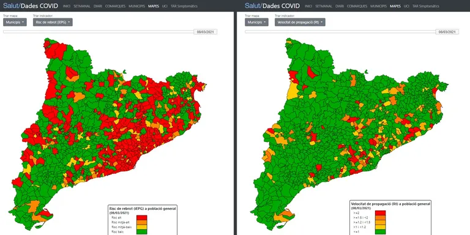Click the yellow Risc mitjà-baix legend swatch
This screenshot has height=235, width=470.
pos(142,227)
